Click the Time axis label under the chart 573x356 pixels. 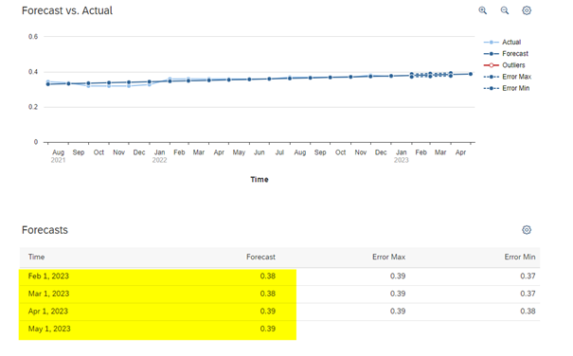(260, 180)
